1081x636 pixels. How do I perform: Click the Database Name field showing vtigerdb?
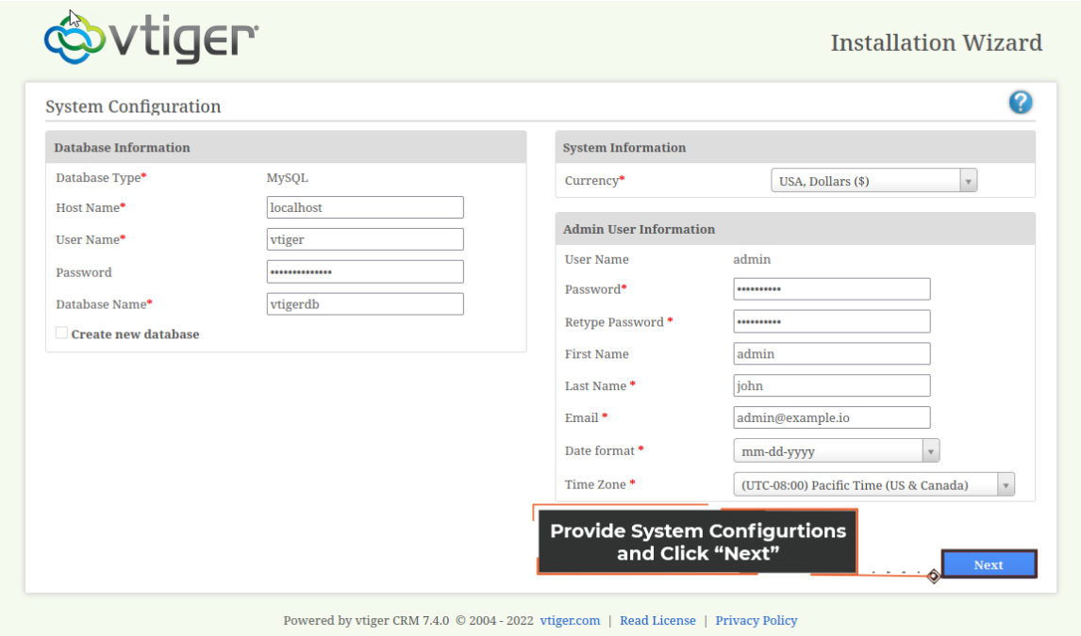[365, 303]
